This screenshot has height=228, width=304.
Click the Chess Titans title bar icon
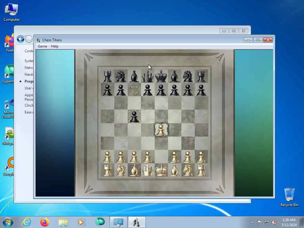coord(38,40)
